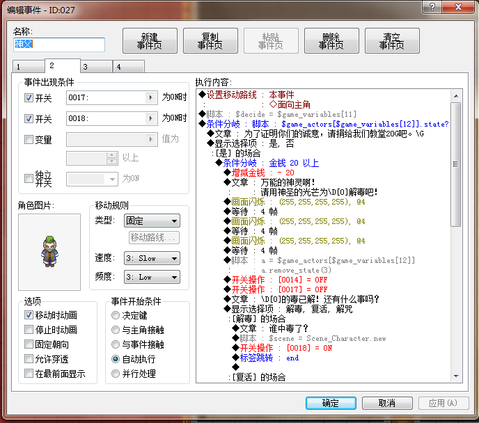Open the 频度 dropdown showing 3: Low
The width and height of the screenshot is (479, 423).
click(x=152, y=277)
